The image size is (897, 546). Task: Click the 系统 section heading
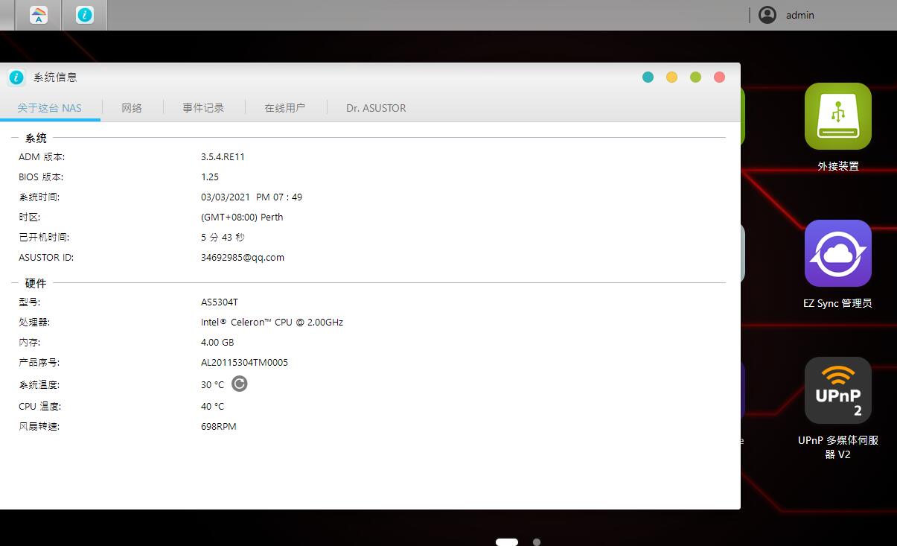[x=36, y=138]
